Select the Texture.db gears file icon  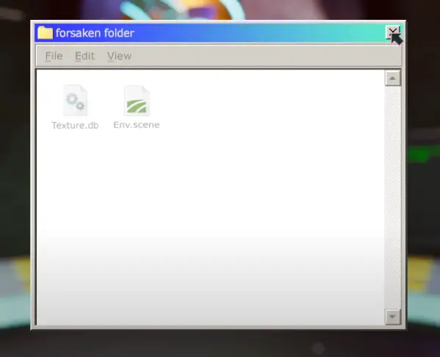75,101
